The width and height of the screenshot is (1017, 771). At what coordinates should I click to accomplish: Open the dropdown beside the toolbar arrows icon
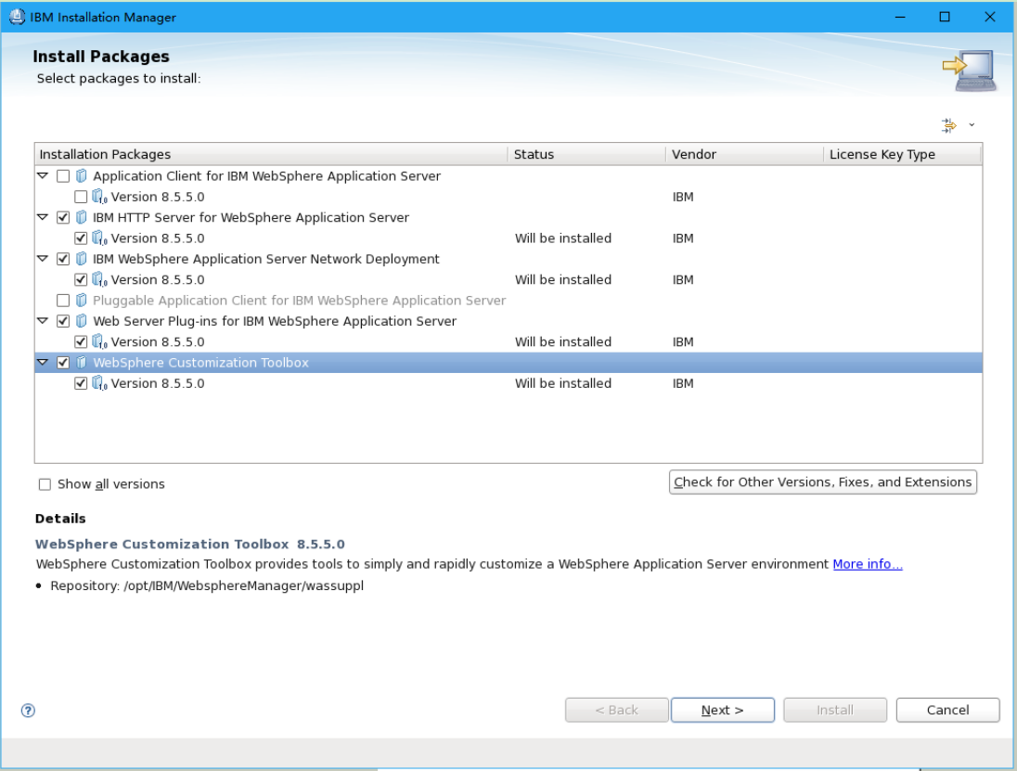[971, 124]
